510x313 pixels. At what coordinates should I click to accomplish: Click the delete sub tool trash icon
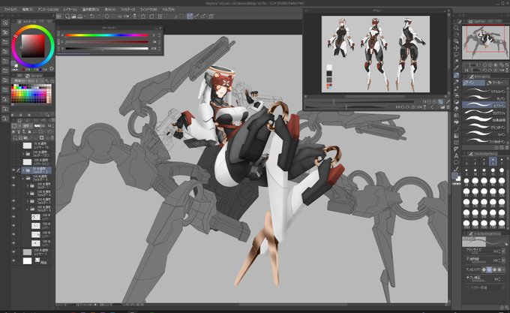[x=506, y=147]
